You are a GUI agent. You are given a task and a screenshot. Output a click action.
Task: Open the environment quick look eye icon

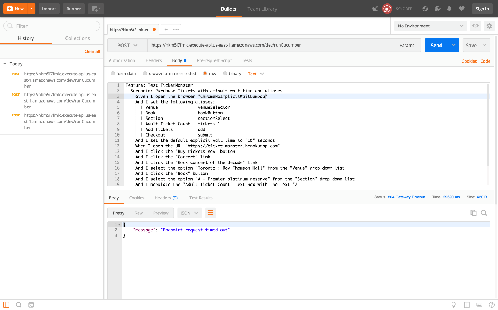point(475,26)
